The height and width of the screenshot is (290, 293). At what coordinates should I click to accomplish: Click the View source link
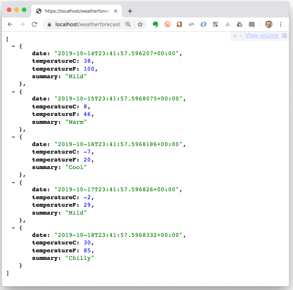[262, 35]
